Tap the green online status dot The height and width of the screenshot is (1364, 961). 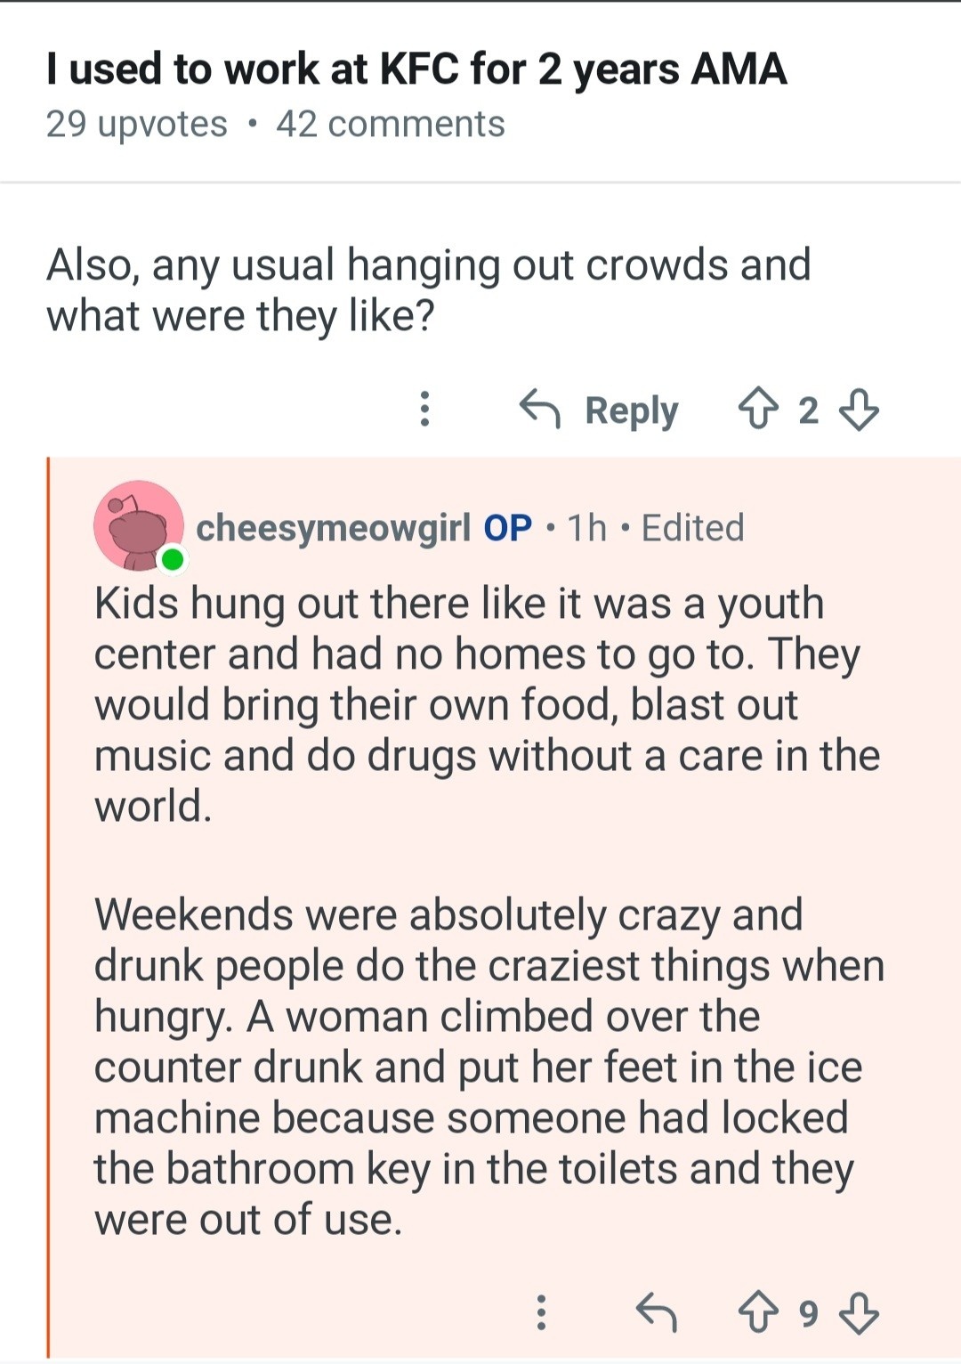[173, 560]
